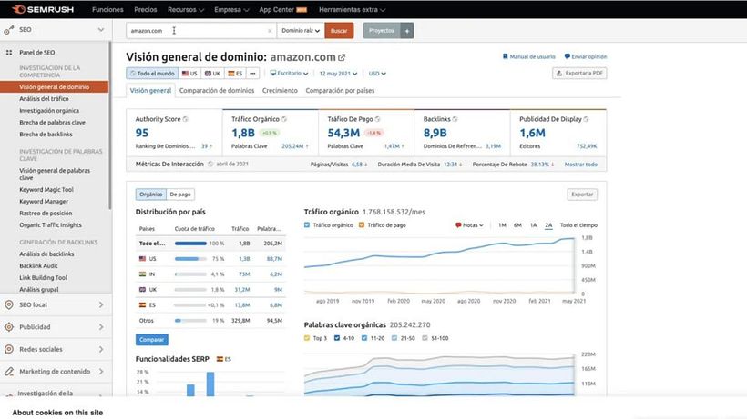Click the Tráfico De Pago info icon

(x=377, y=119)
